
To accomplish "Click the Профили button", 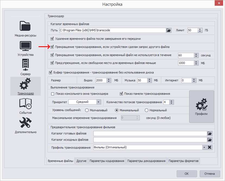I will (x=201, y=107).
